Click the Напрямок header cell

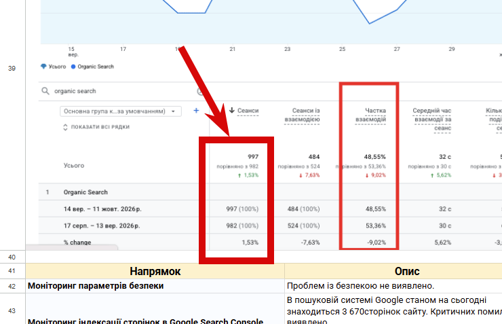pos(155,271)
